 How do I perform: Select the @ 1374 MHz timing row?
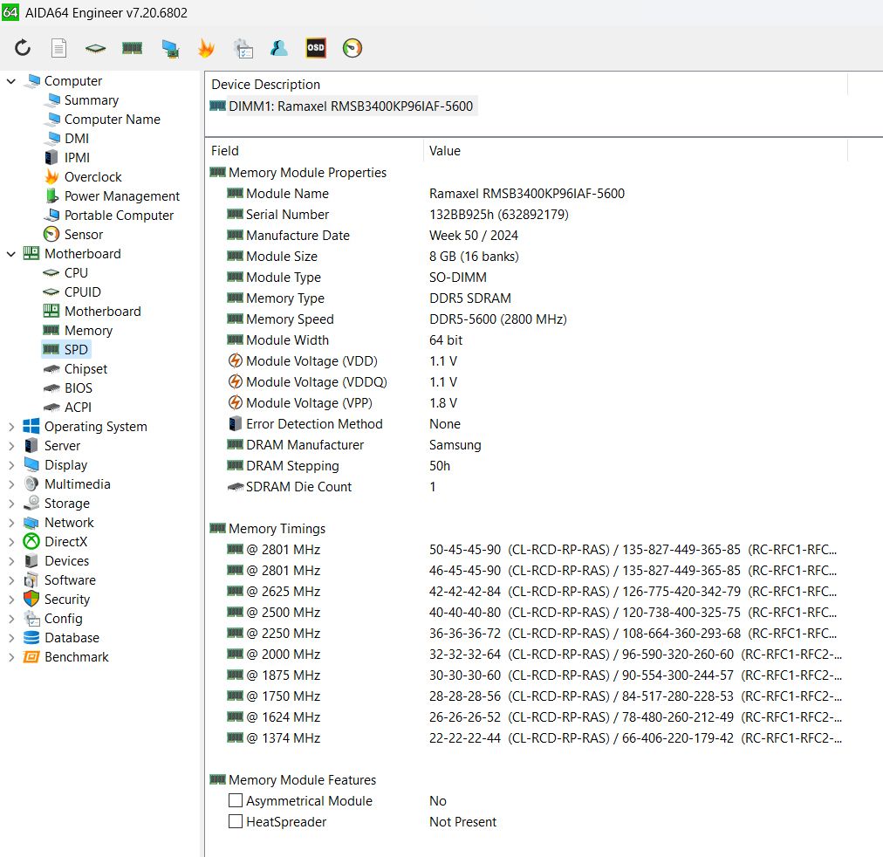(x=534, y=737)
